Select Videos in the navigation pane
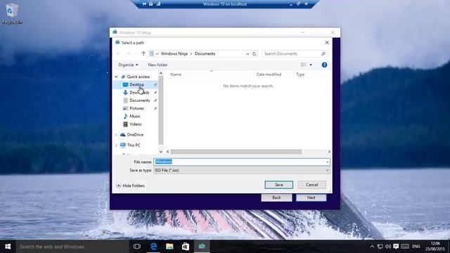The image size is (450, 253). (136, 124)
